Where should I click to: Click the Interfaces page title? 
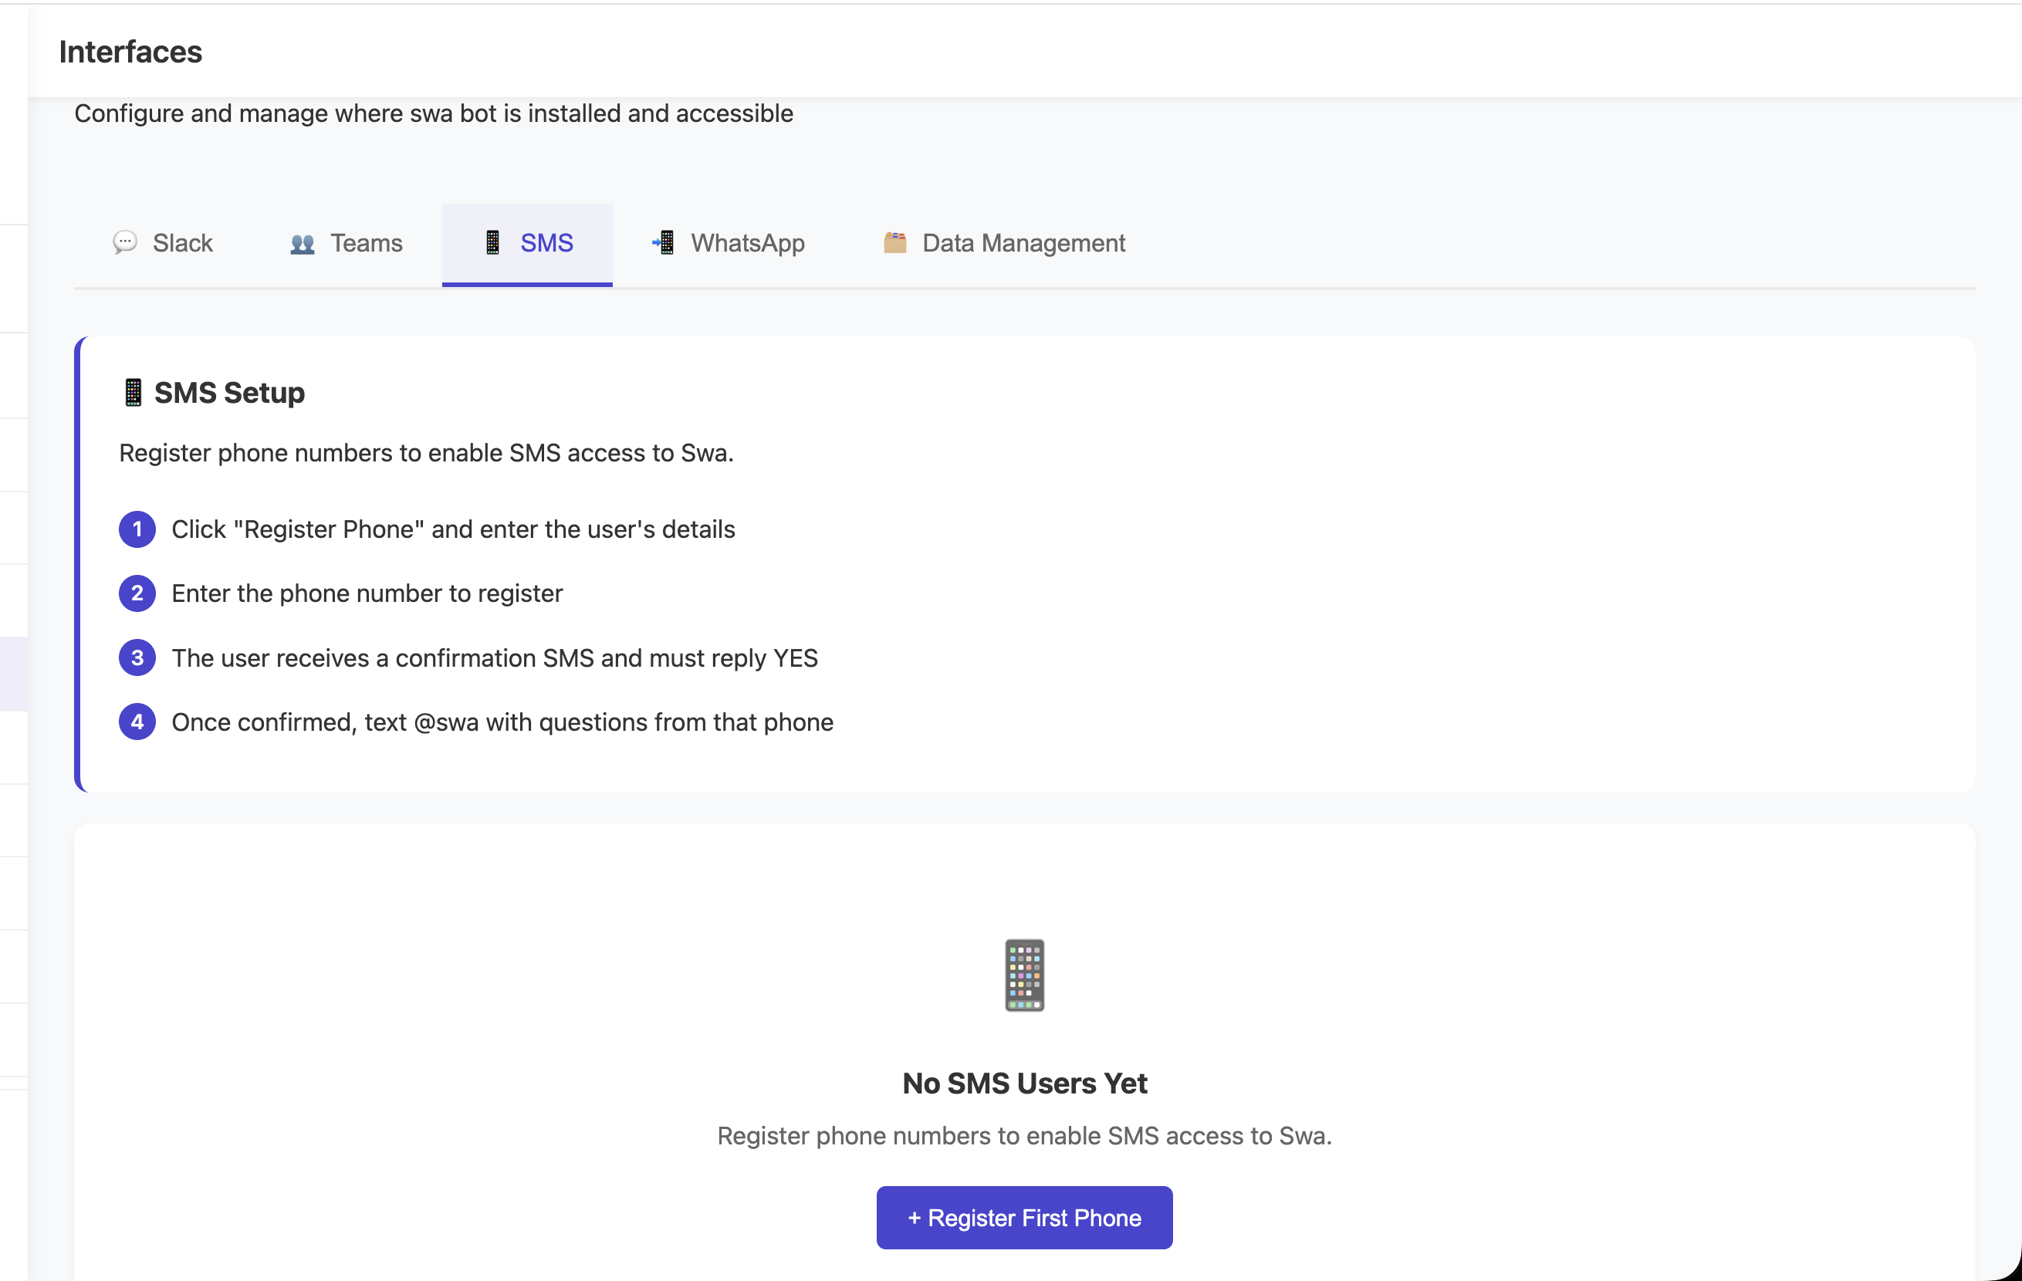(x=130, y=51)
